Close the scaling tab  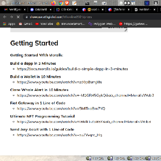103,10
